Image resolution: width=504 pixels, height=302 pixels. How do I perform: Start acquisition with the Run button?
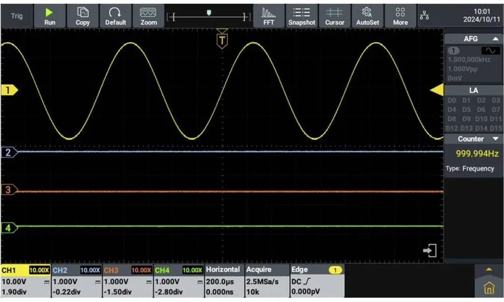tap(49, 16)
